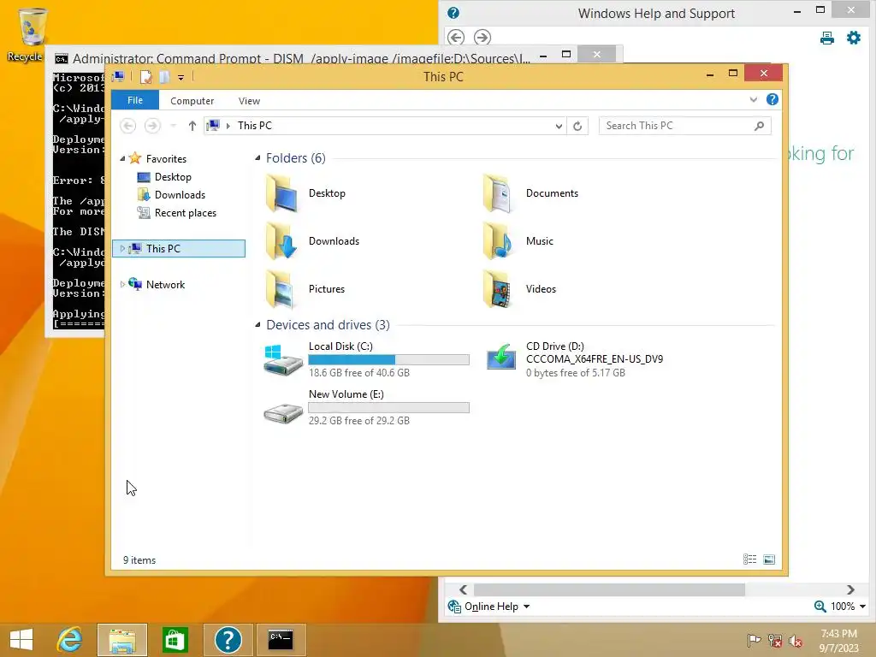This screenshot has height=657, width=876.
Task: Open the Desktop folder icon in Folders
Action: (282, 193)
